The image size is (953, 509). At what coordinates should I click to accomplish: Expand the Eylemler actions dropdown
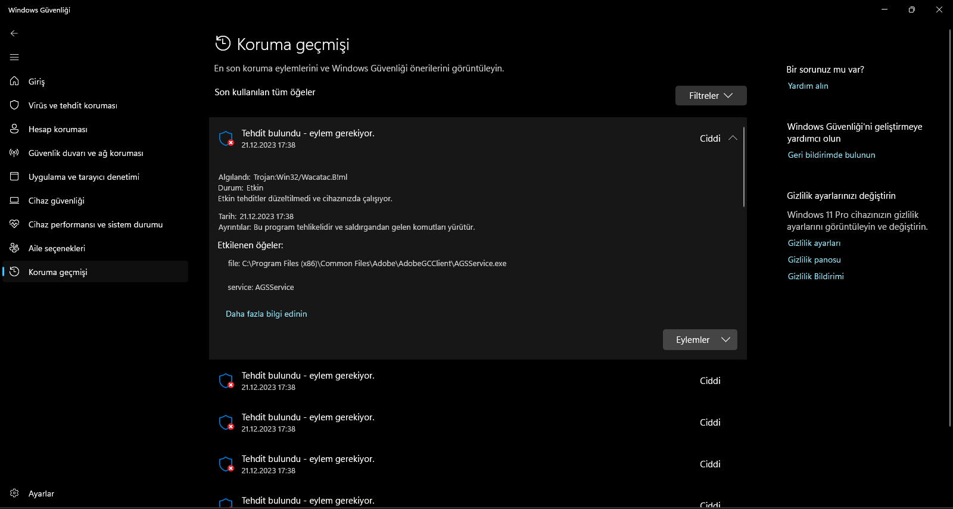(x=700, y=340)
